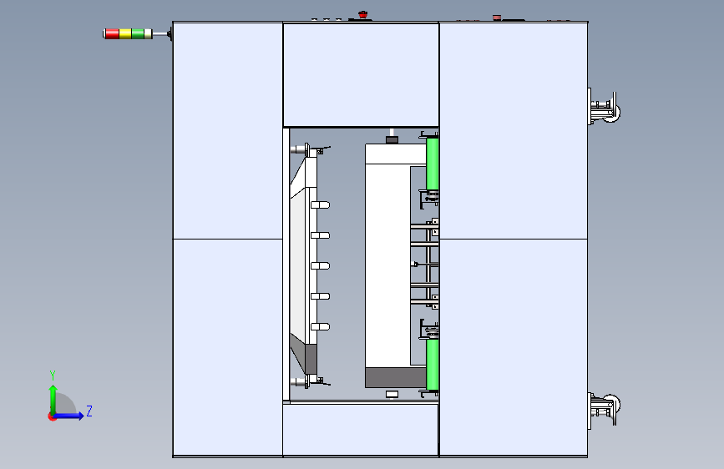Select the lower-right enclosure panel
The height and width of the screenshot is (469, 724).
(514, 347)
